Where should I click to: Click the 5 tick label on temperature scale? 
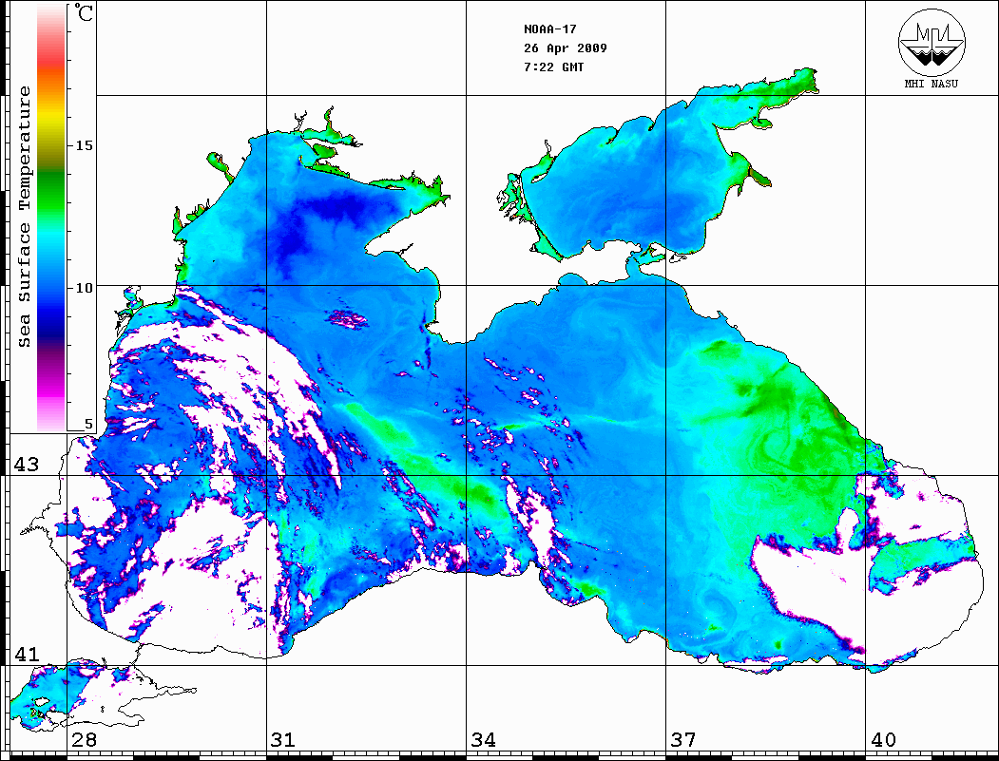88,424
